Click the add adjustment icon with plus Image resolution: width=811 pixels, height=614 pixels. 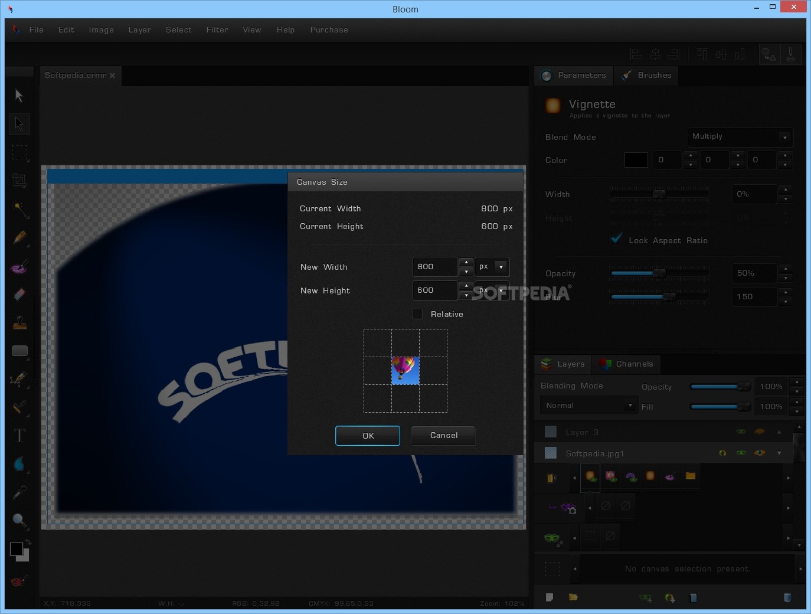point(670,598)
